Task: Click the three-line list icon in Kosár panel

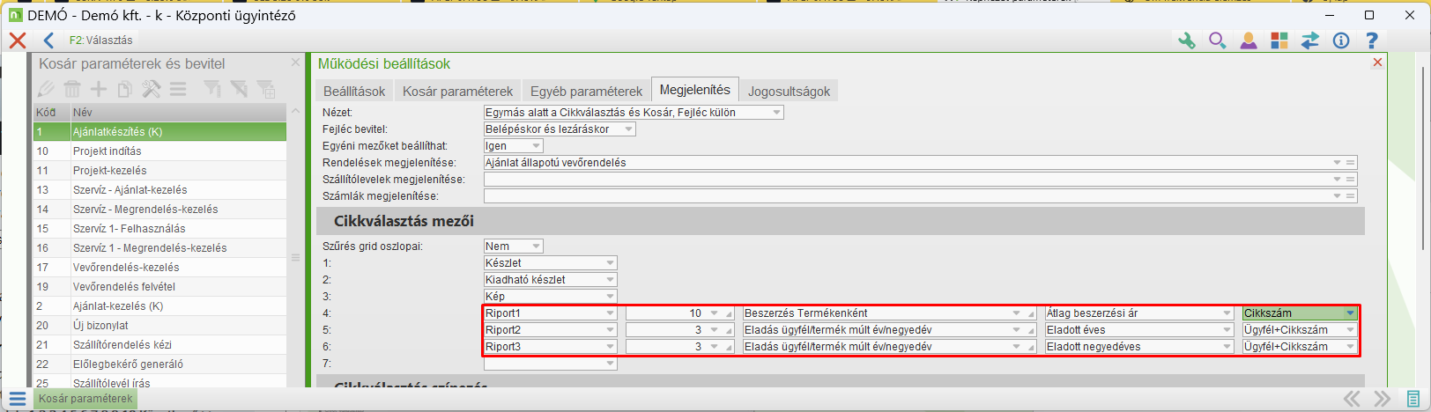Action: coord(178,89)
